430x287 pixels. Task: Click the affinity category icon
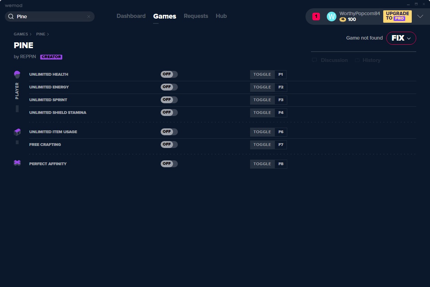tap(17, 163)
